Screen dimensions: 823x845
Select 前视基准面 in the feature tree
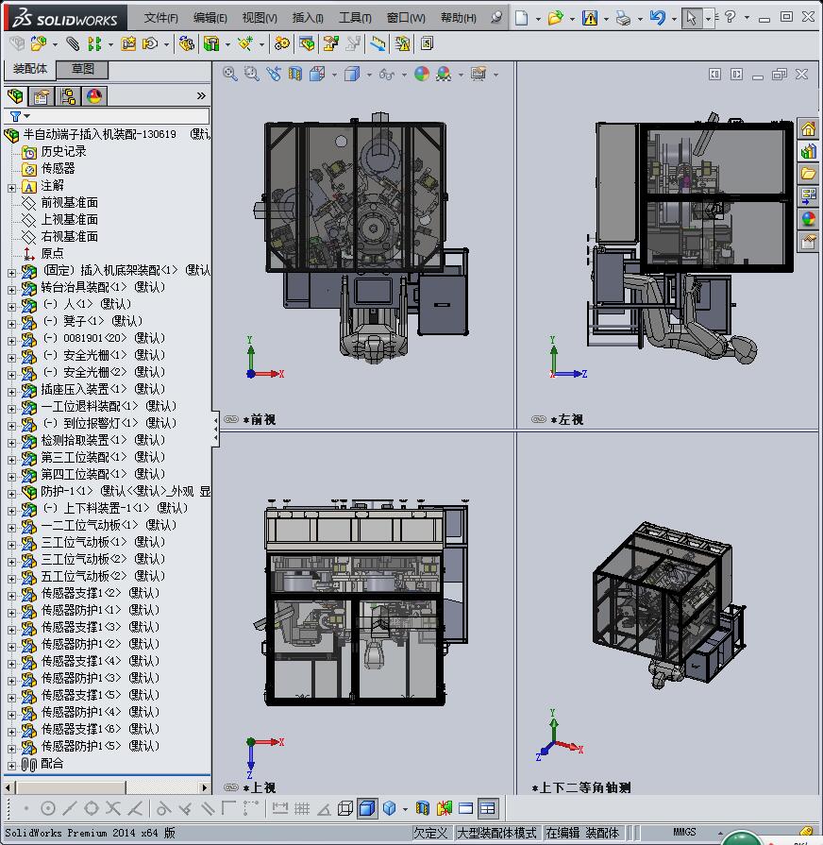pyautogui.click(x=69, y=203)
